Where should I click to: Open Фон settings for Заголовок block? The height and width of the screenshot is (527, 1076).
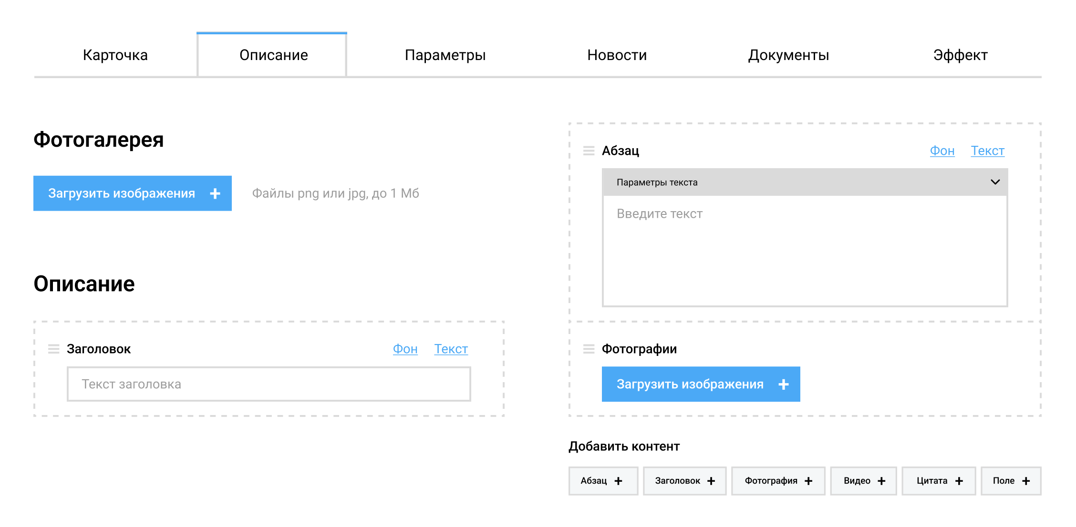click(405, 349)
